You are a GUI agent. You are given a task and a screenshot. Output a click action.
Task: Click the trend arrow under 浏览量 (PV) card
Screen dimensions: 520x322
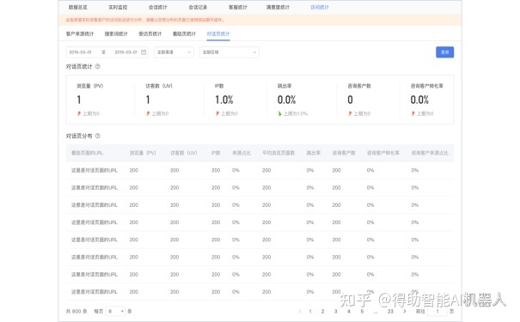tap(79, 113)
